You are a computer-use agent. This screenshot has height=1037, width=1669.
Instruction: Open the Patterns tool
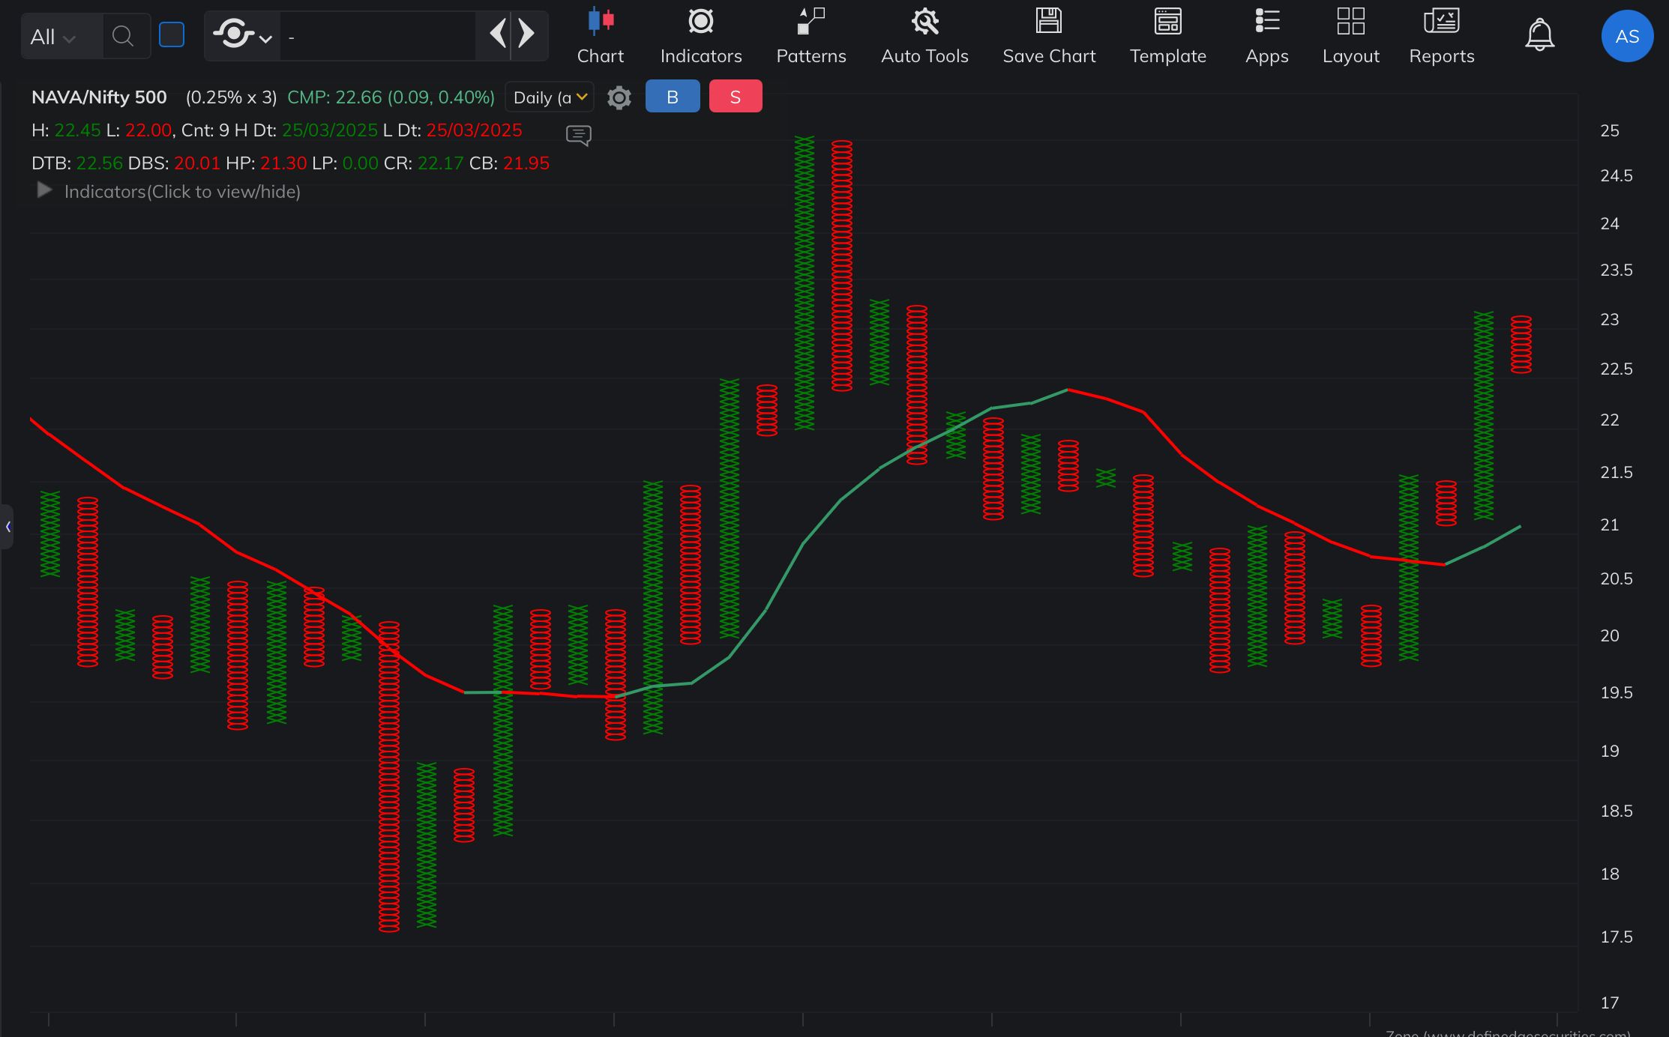(x=811, y=34)
